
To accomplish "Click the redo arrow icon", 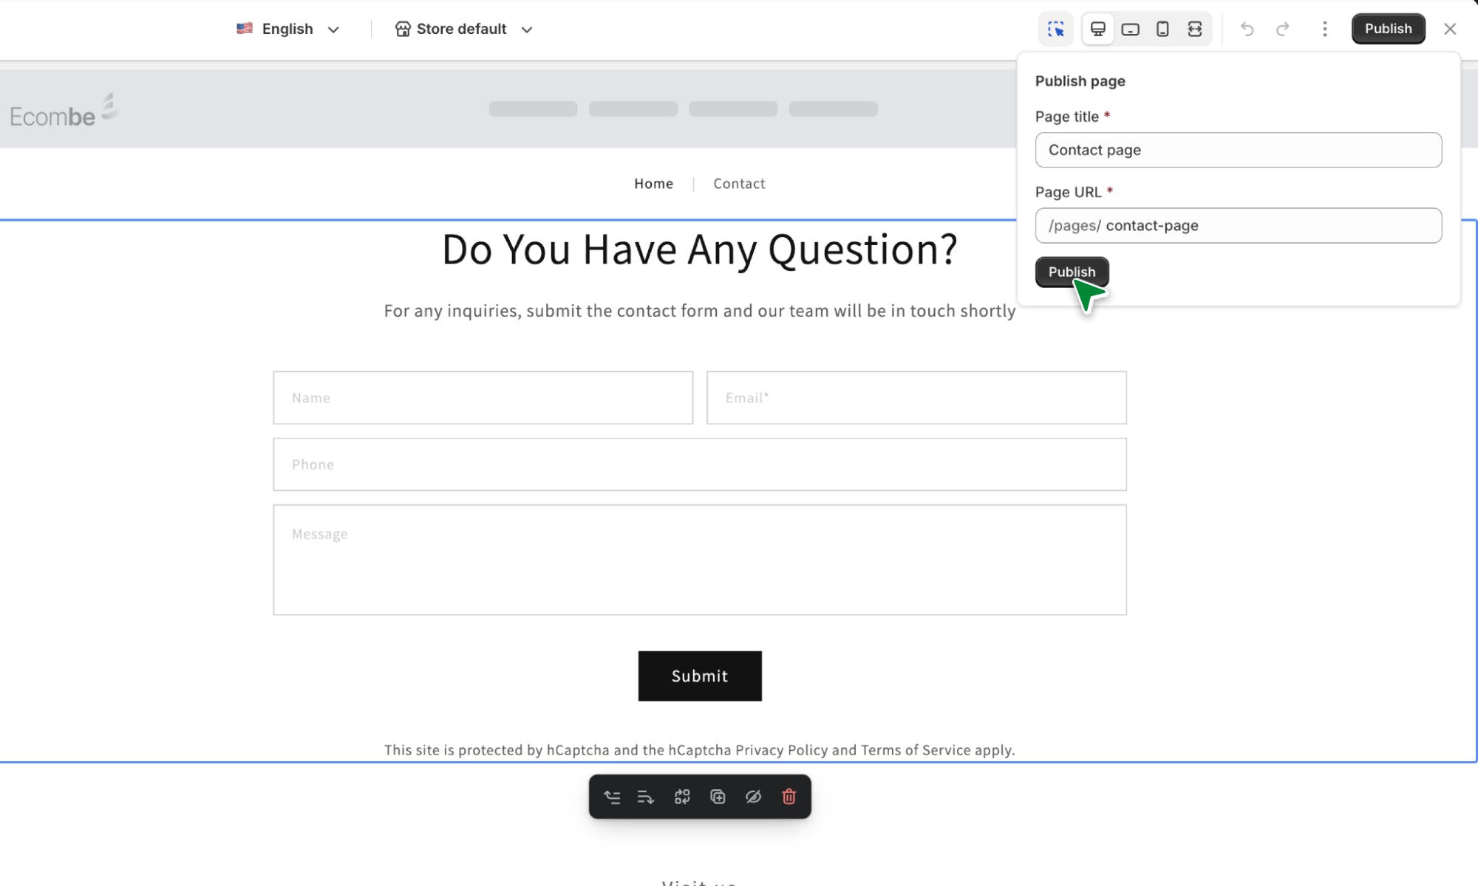I will pos(1282,29).
